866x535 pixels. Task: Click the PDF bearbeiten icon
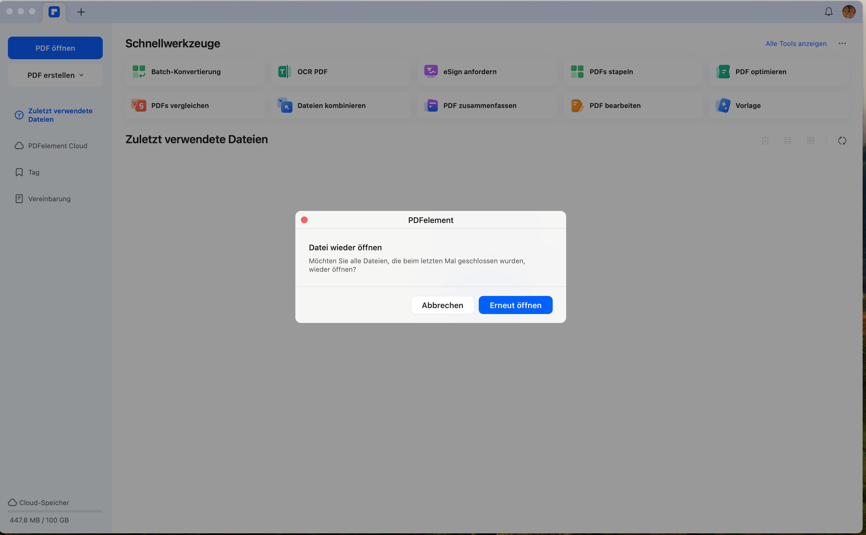coord(577,105)
